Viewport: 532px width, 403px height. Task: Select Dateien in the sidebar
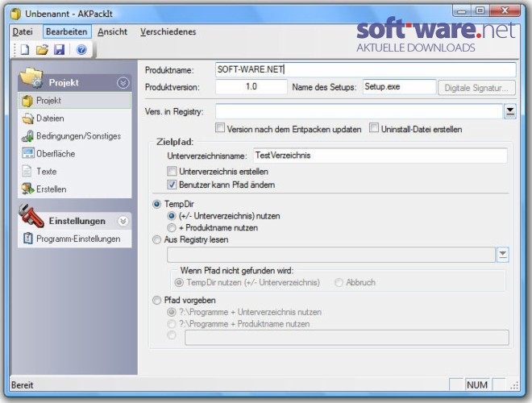point(75,118)
